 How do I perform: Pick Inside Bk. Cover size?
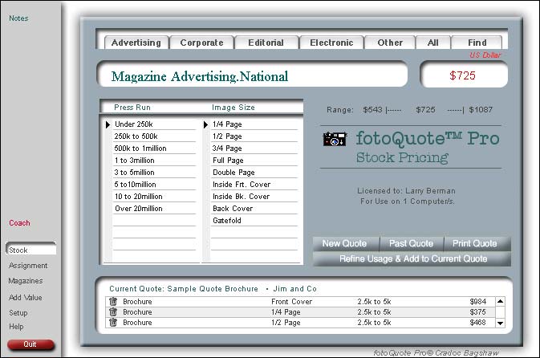254,197
